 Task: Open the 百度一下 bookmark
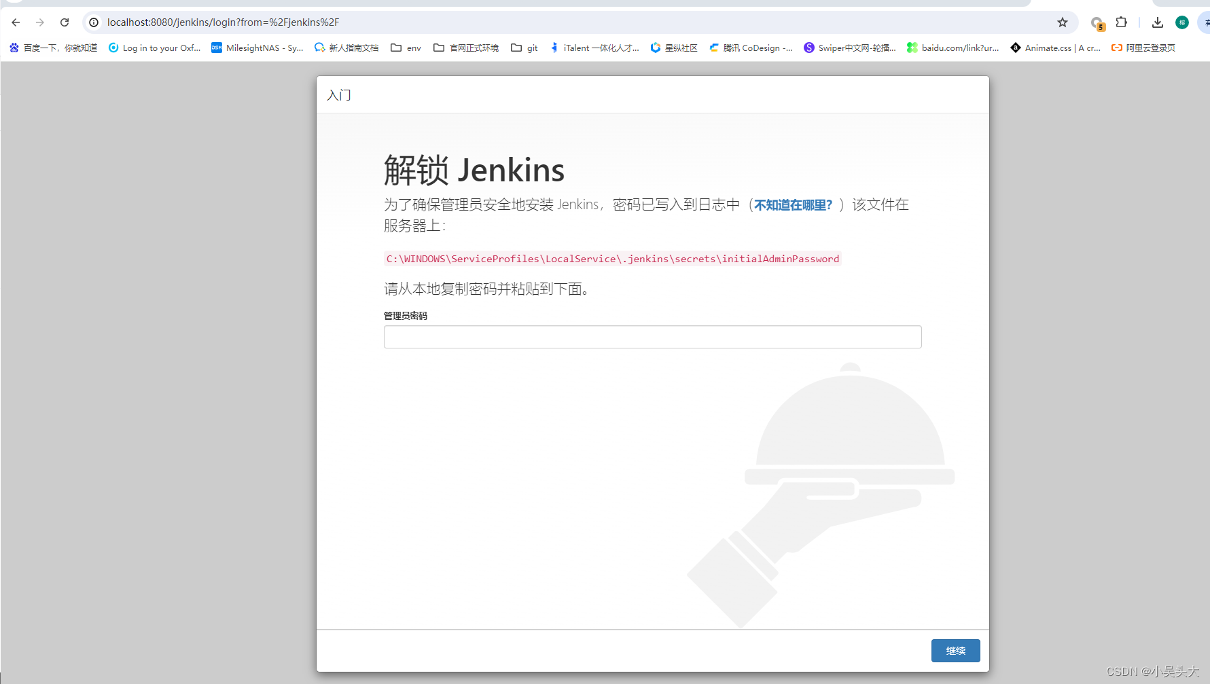(x=53, y=48)
